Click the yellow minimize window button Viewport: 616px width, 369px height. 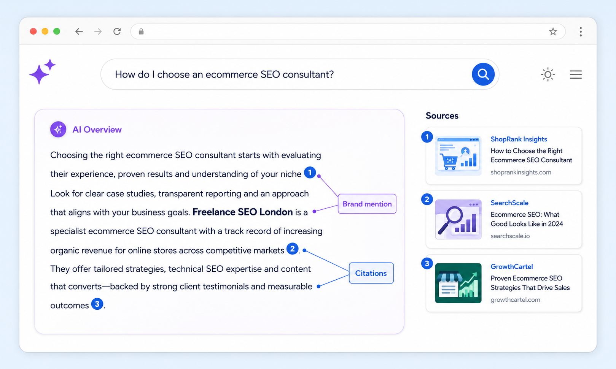pyautogui.click(x=45, y=31)
